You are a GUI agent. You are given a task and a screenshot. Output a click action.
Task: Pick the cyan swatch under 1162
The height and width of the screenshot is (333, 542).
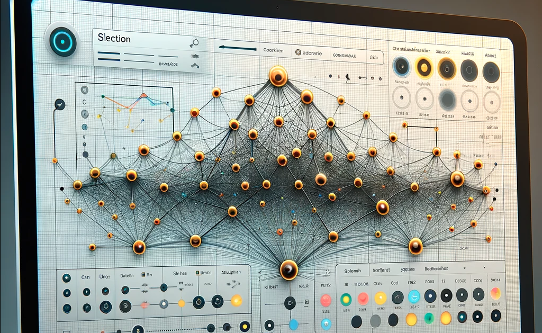click(414, 296)
